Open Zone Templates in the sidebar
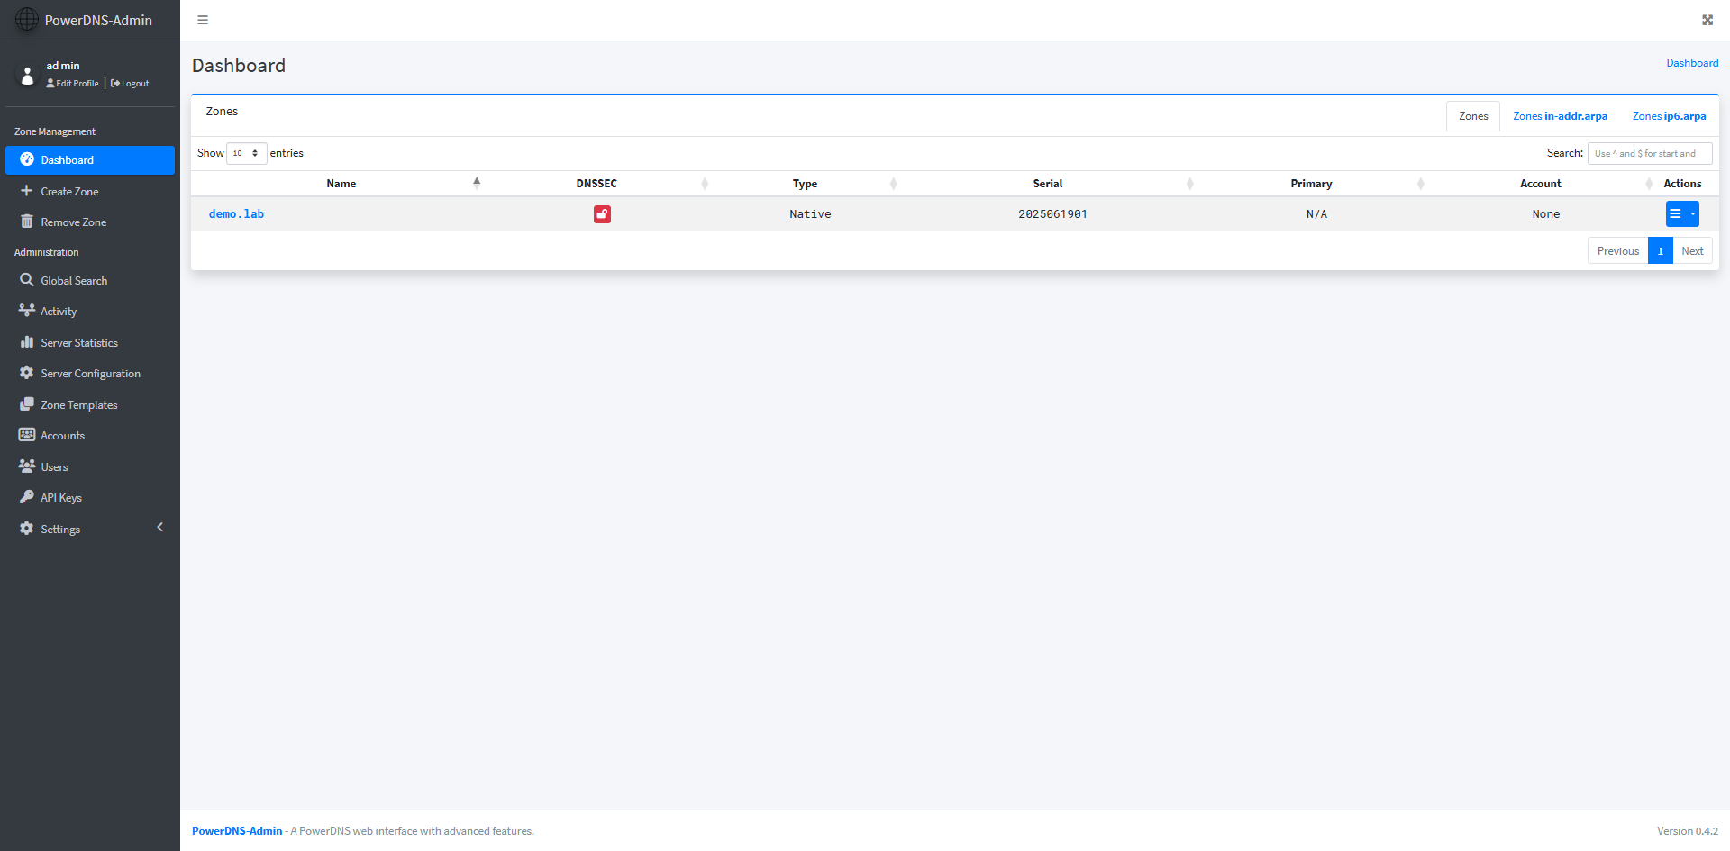The height and width of the screenshot is (851, 1730). pos(78,405)
